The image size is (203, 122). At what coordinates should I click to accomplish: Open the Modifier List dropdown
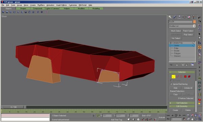point(194,26)
